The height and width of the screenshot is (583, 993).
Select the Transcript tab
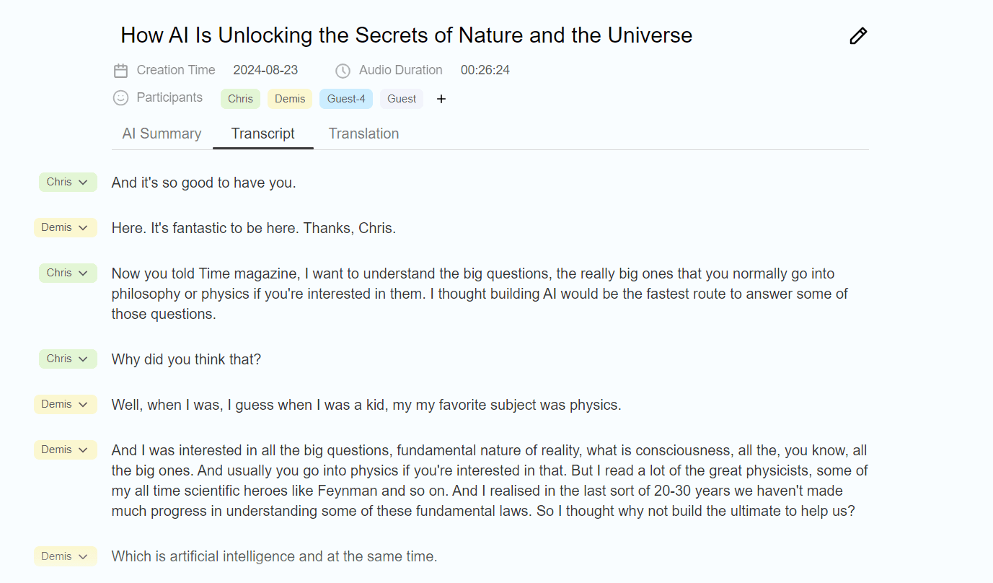262,133
